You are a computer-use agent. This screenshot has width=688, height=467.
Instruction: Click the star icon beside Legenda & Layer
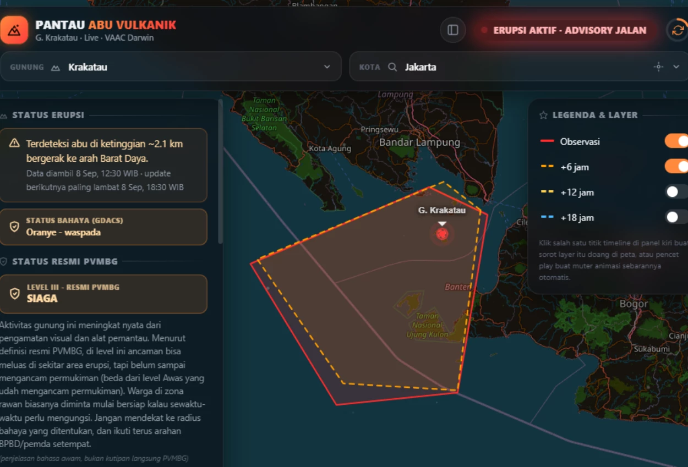pyautogui.click(x=543, y=116)
